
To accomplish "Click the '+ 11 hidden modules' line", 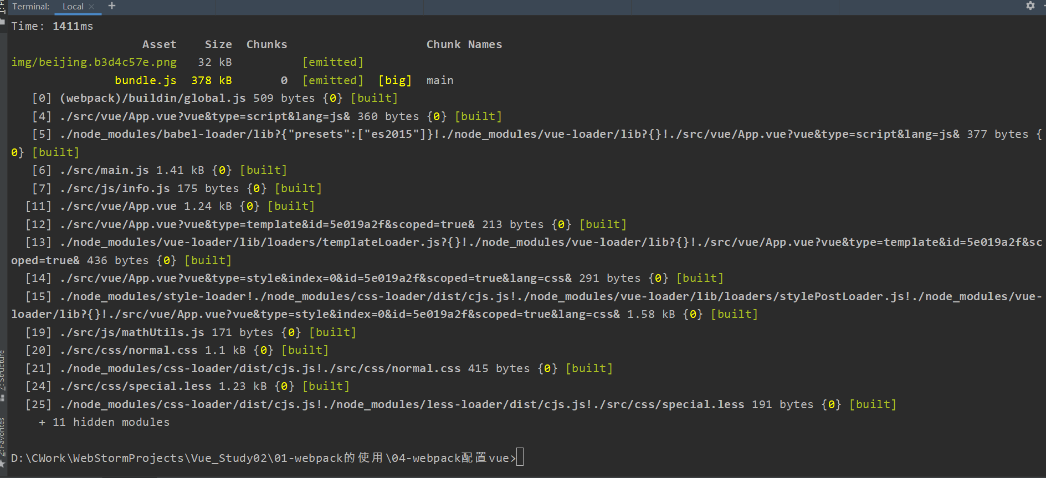I will [x=104, y=422].
